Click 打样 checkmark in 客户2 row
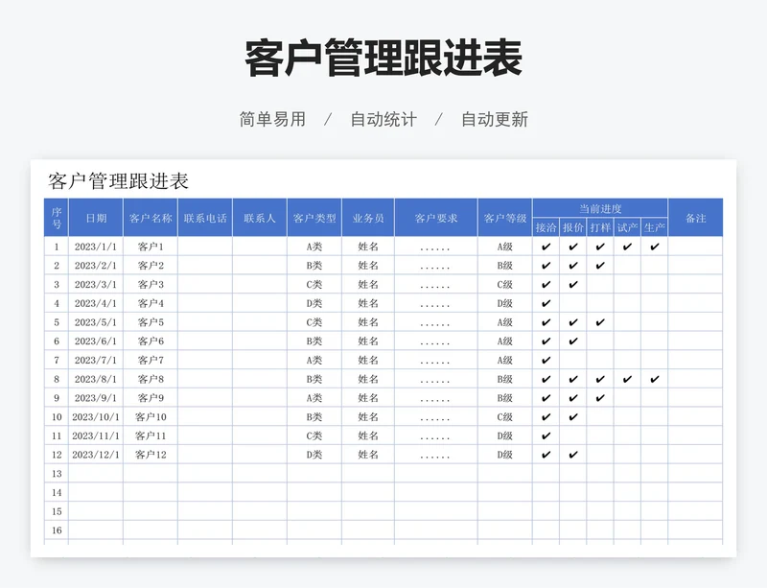 (x=600, y=266)
